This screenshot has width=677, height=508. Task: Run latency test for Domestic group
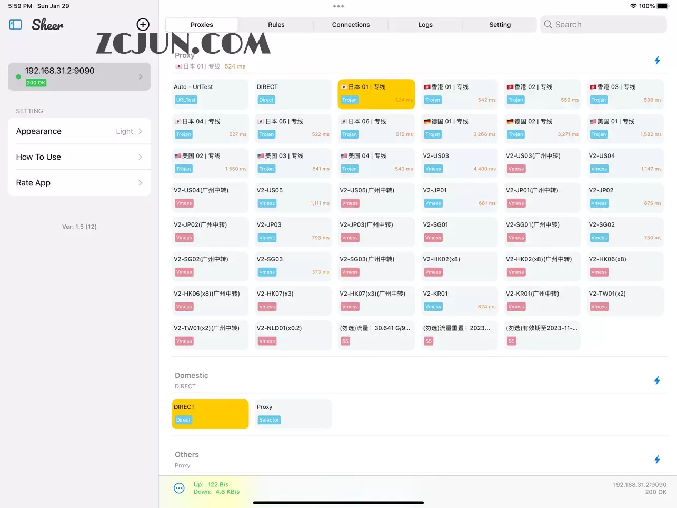657,380
